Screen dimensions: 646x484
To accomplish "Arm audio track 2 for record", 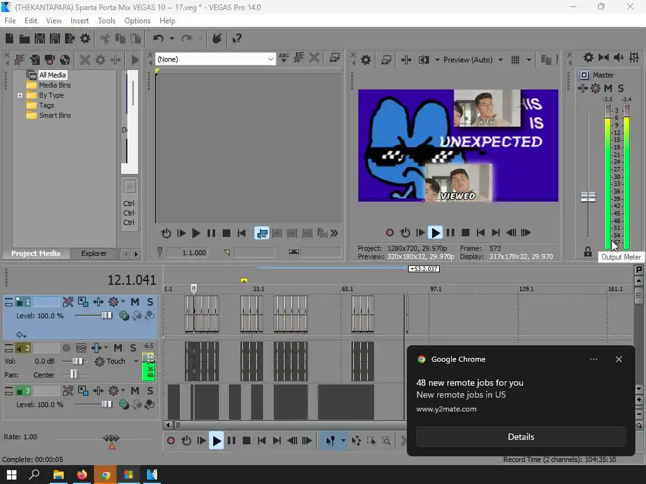I will click(66, 348).
